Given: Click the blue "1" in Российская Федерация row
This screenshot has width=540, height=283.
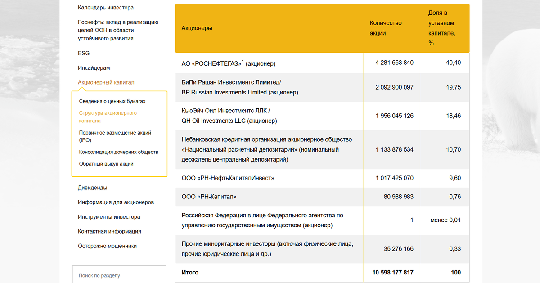Looking at the screenshot, I should [412, 220].
